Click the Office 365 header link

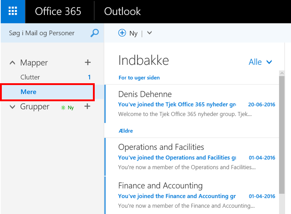[58, 12]
